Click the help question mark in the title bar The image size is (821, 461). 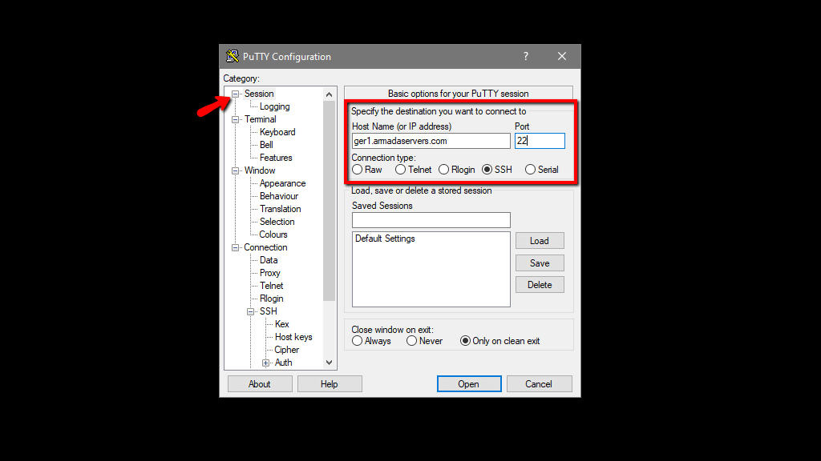tap(525, 56)
